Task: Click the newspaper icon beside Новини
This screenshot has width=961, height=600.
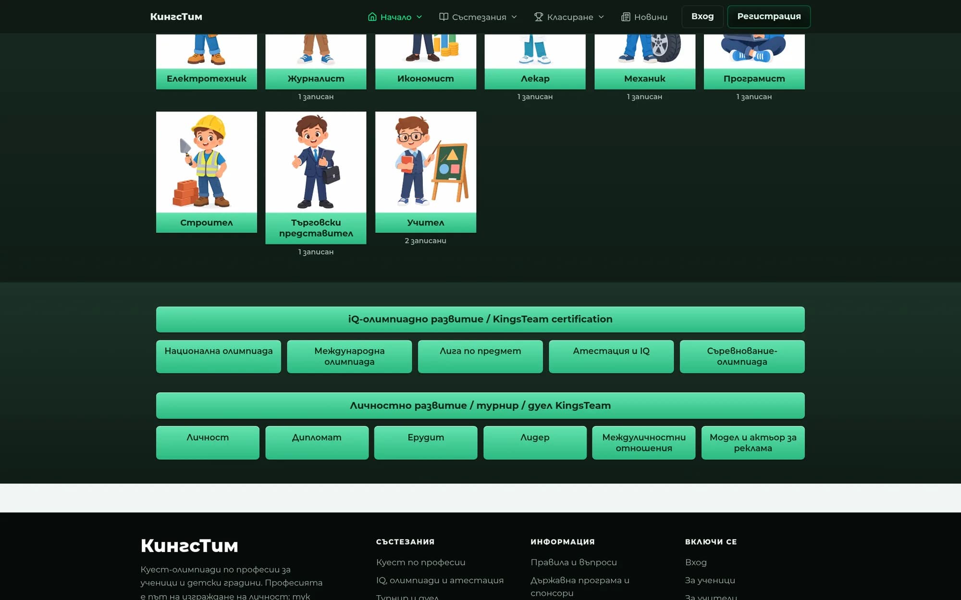Action: [x=626, y=17]
